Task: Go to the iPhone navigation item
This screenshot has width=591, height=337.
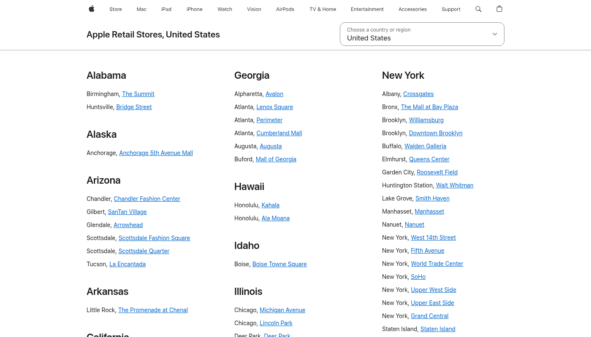Action: [x=195, y=9]
